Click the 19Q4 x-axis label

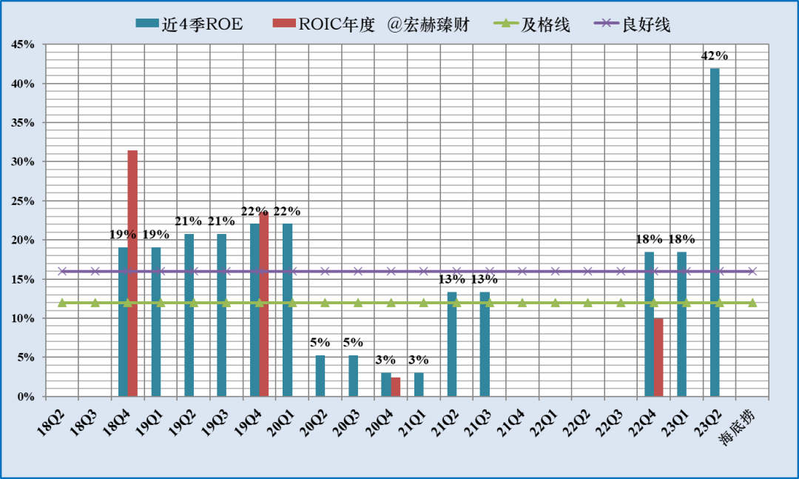[249, 422]
